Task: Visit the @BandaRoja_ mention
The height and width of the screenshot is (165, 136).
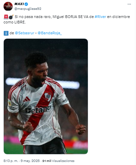Action: (50, 33)
